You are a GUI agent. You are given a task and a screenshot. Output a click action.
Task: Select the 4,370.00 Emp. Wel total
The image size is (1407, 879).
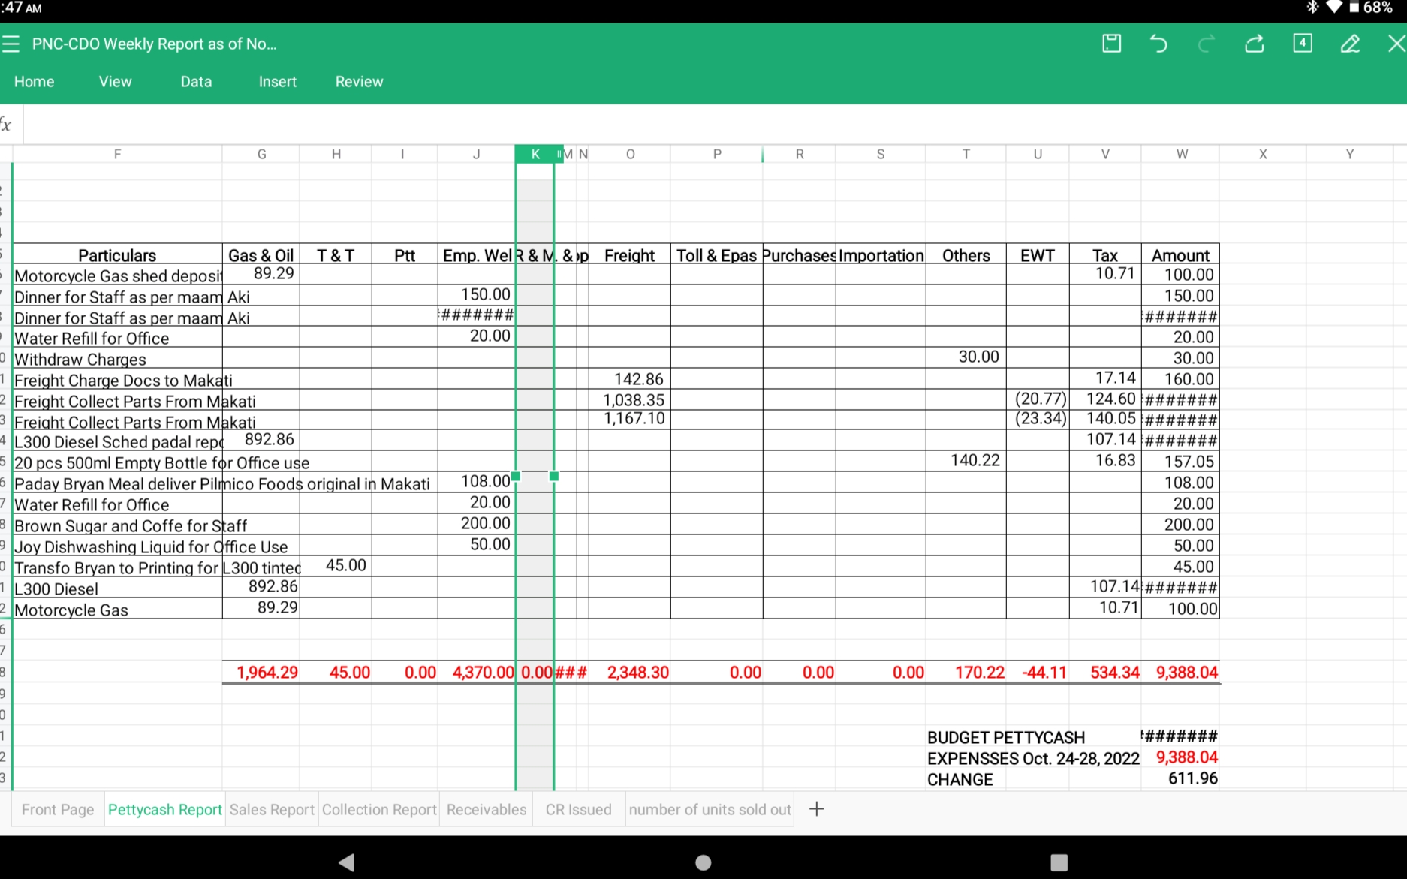(x=477, y=672)
